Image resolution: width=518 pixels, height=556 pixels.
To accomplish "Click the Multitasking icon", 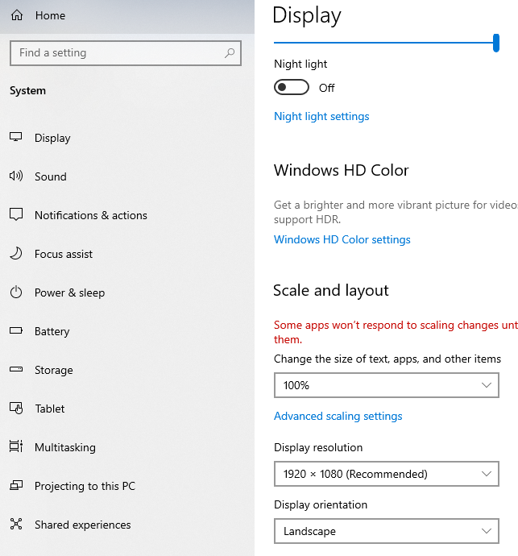I will coord(16,446).
